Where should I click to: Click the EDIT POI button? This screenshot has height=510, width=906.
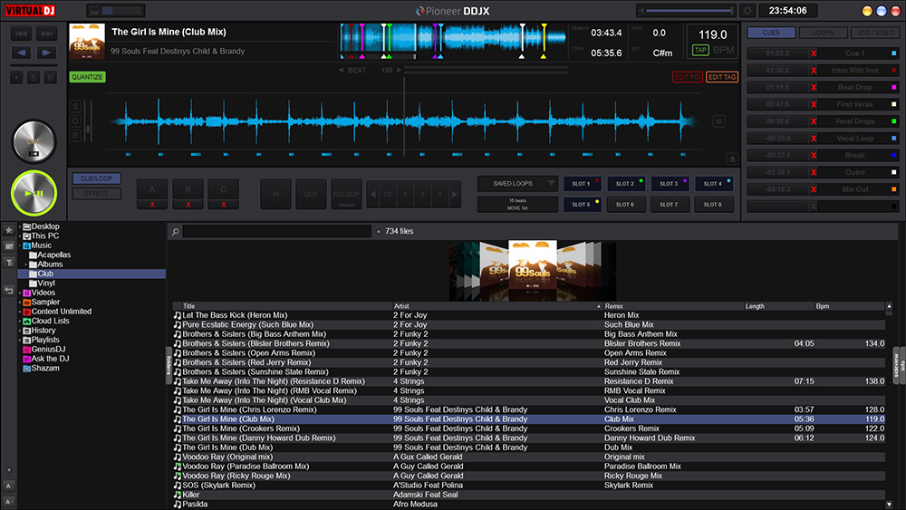point(688,77)
